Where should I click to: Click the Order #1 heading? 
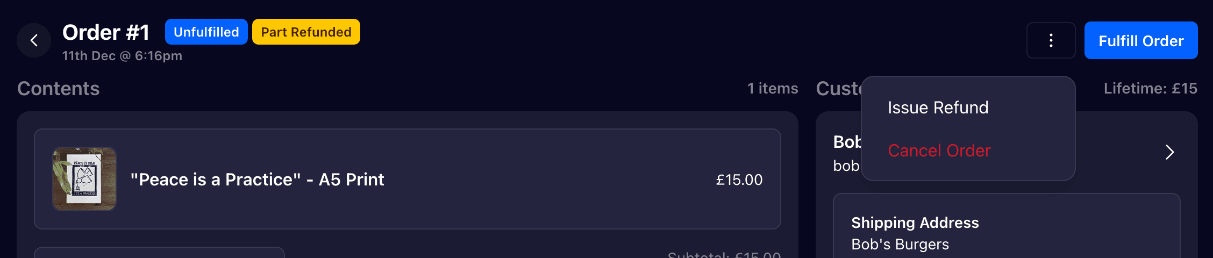point(106,32)
